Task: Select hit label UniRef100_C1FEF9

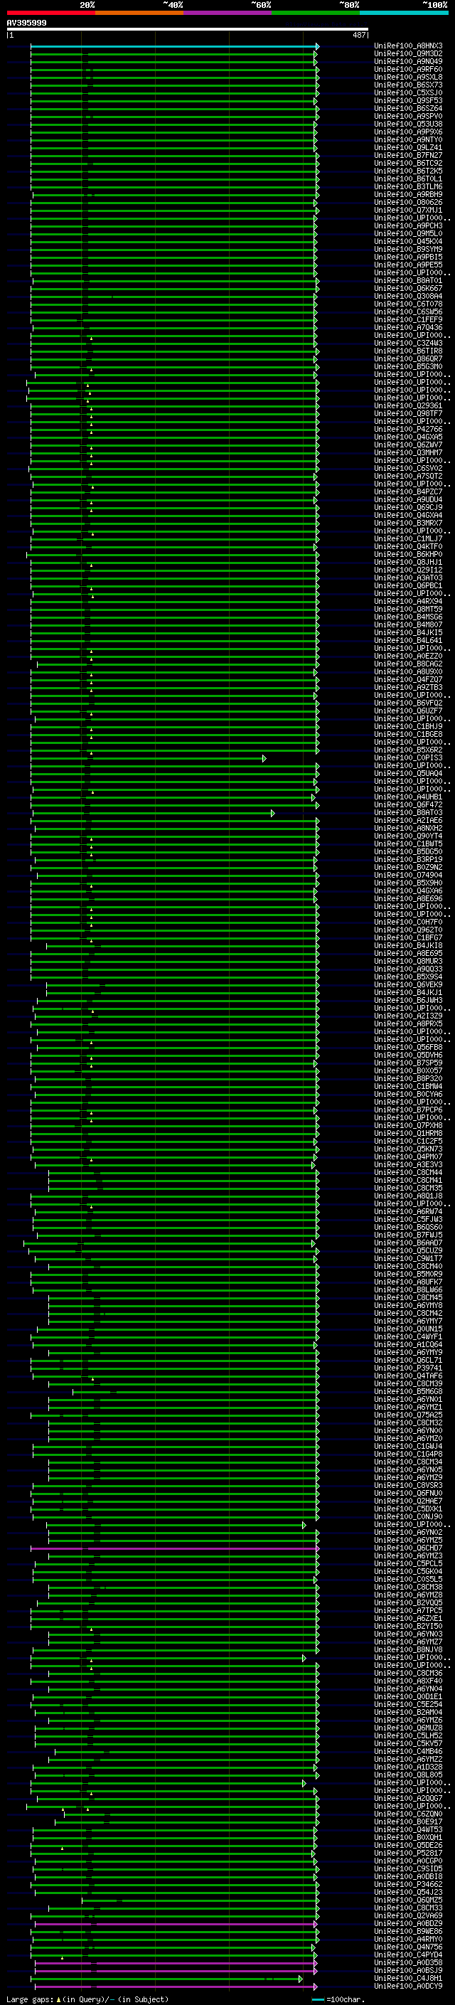Action: (x=408, y=320)
